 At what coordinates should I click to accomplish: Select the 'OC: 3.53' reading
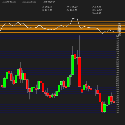96,7
